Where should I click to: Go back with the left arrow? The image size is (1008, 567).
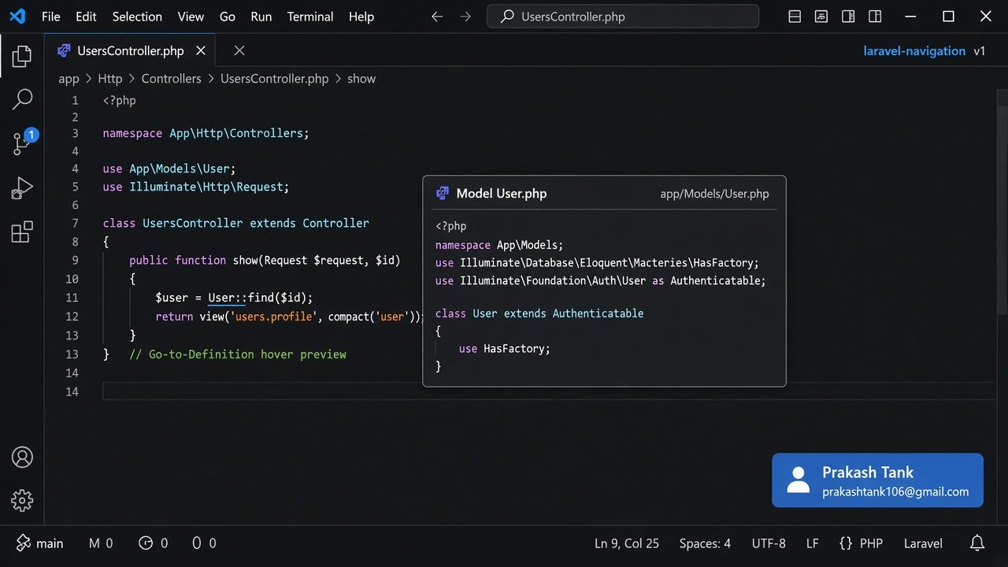[x=437, y=17]
